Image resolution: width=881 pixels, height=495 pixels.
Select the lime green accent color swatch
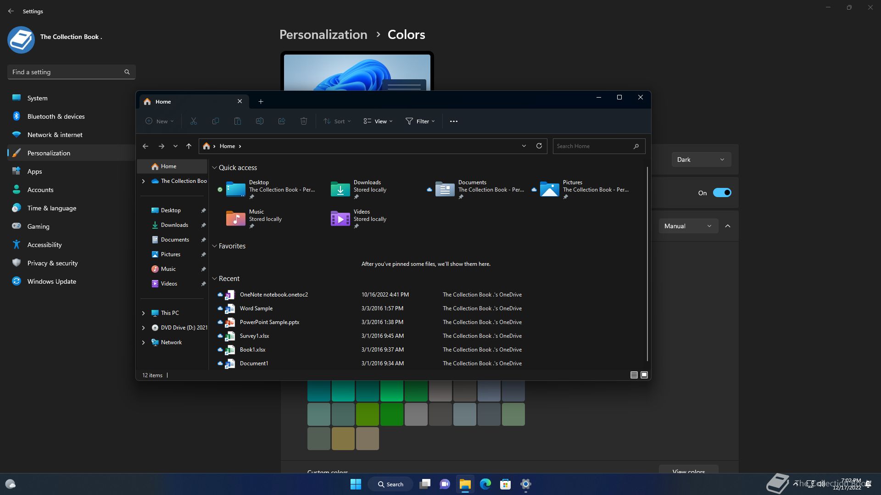pyautogui.click(x=367, y=414)
